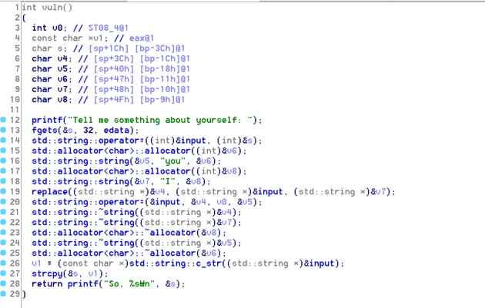Screen dimensions: 485x308
Task: Click the blue dot beside line 21
Action: [3, 212]
